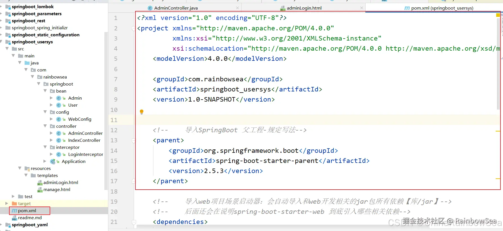Collapse the java folder
This screenshot has width=503, height=231.
(20, 63)
